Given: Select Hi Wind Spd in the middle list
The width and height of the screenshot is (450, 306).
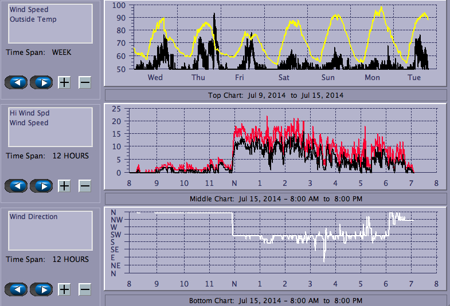Looking at the screenshot, I should click(29, 113).
